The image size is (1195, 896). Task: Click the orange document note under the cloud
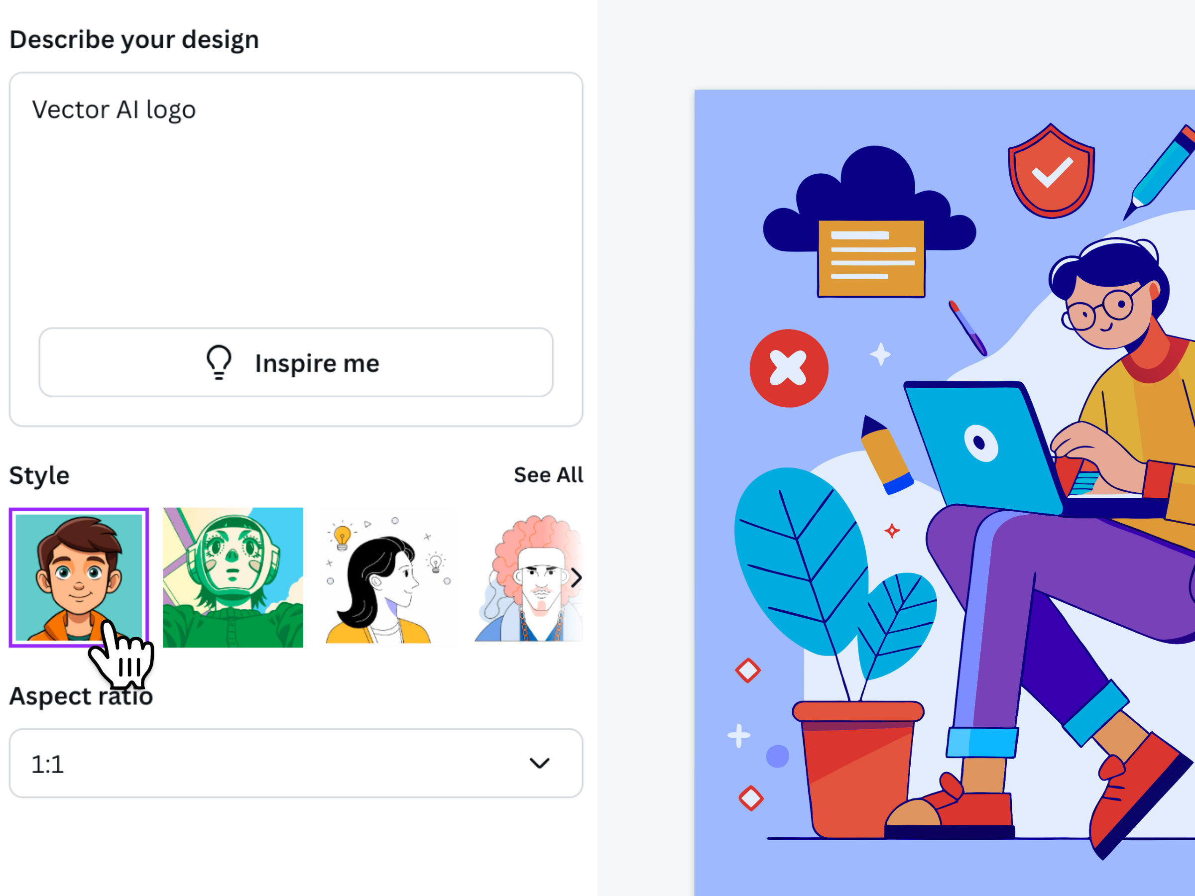(x=871, y=258)
